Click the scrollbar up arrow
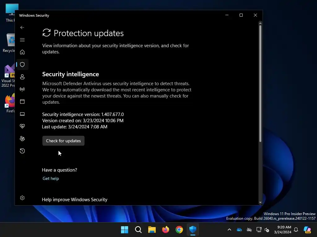 tap(260, 23)
